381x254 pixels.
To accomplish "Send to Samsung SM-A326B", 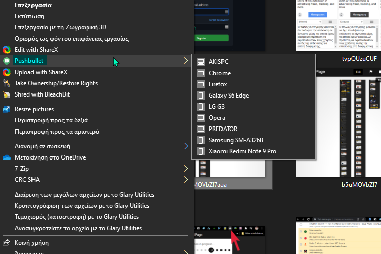I will 253,140.
